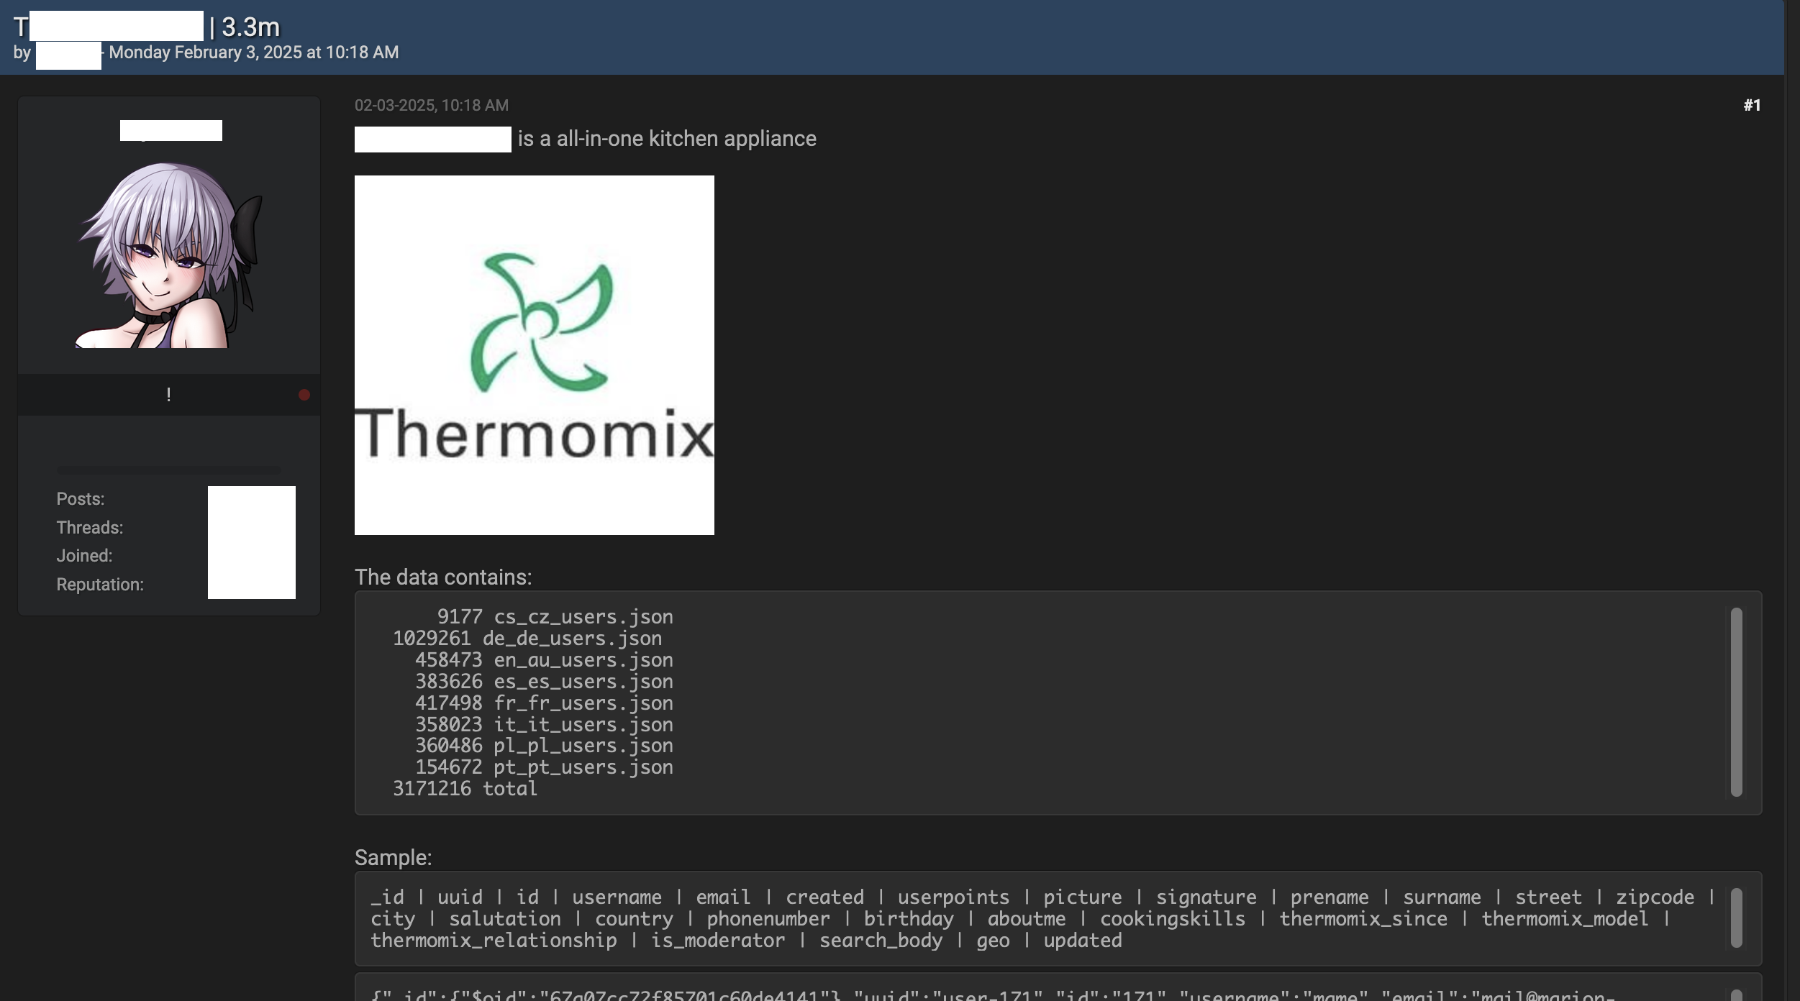Click the exclamation mark user title bar
Viewport: 1800px width, 1001px height.
point(168,395)
